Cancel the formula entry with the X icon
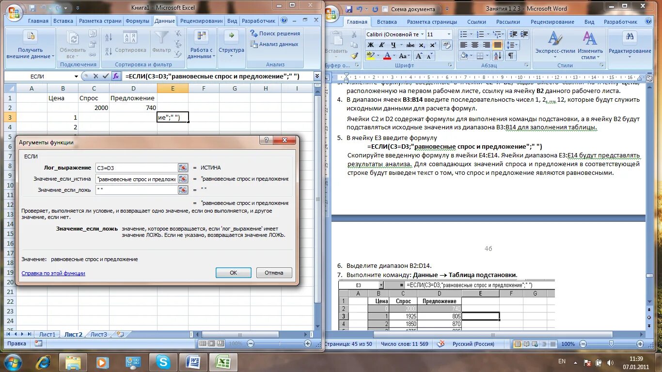The image size is (662, 372). pyautogui.click(x=95, y=76)
